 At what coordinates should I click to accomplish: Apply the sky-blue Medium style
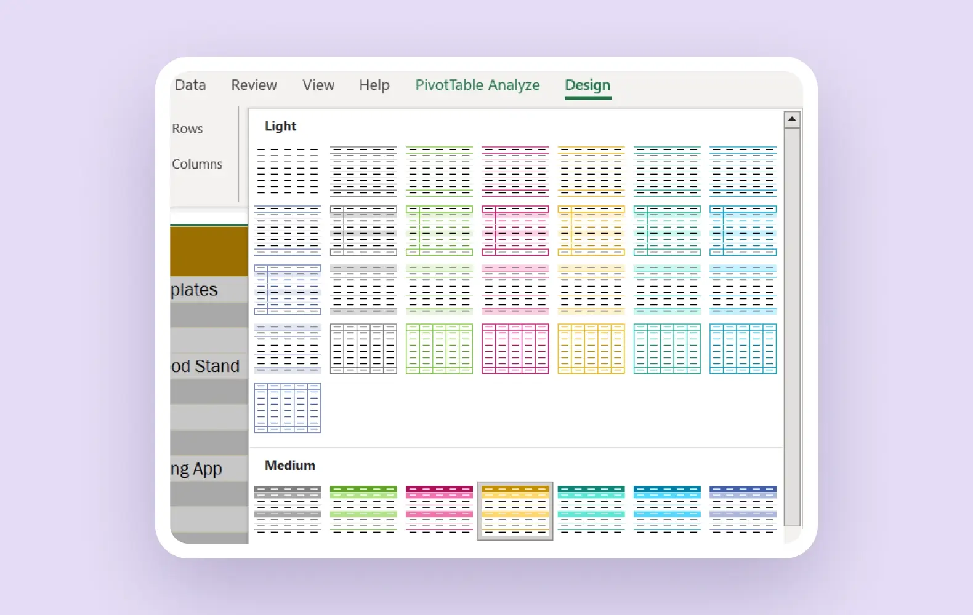[x=667, y=509]
